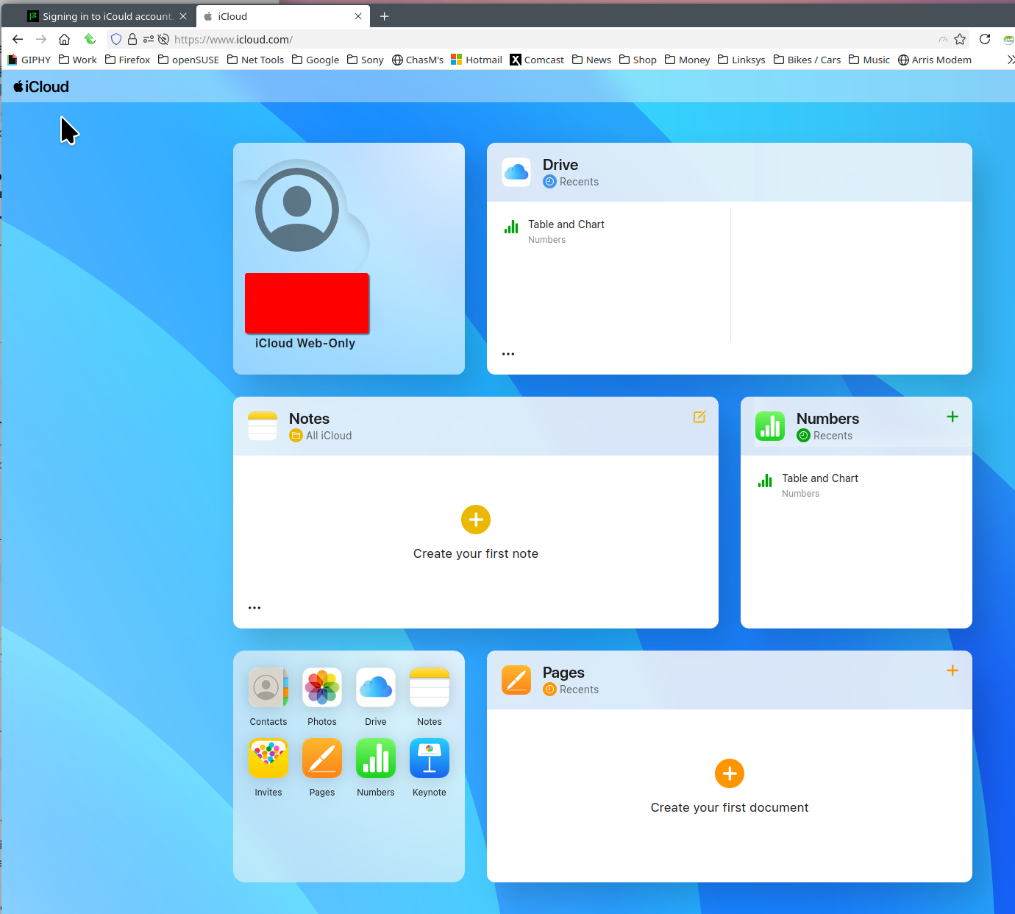Click the iCloud Web-Only account label
The width and height of the screenshot is (1015, 914).
(305, 343)
